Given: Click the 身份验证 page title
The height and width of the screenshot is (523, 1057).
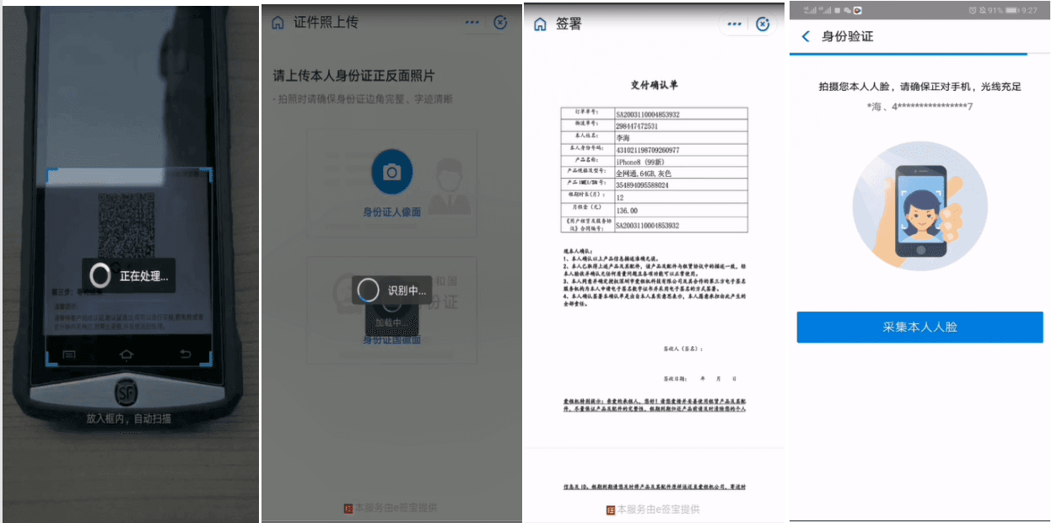Looking at the screenshot, I should [848, 36].
